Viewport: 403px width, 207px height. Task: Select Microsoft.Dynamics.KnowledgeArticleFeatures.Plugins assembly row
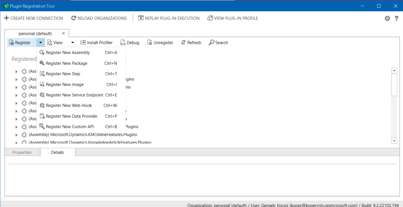90,142
